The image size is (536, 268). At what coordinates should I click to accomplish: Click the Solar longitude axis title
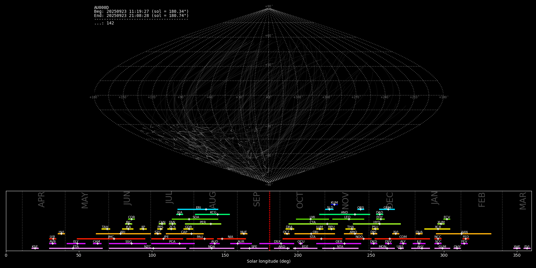[269, 261]
